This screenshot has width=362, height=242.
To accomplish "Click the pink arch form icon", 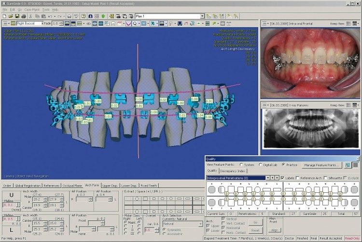I will pos(128,24).
